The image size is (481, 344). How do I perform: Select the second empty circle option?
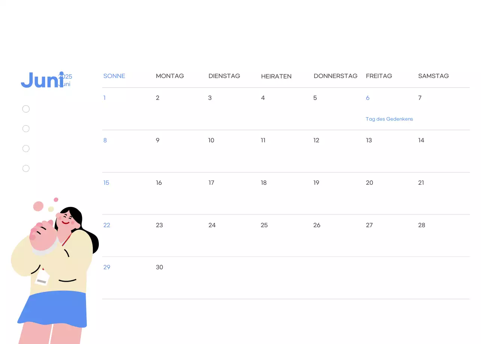tap(26, 128)
